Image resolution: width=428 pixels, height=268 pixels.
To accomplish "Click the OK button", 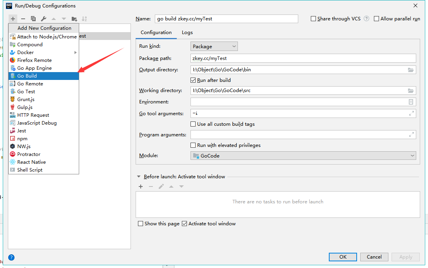I will pyautogui.click(x=343, y=257).
